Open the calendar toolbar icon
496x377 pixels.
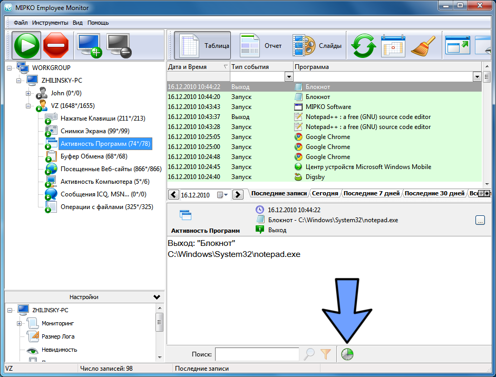393,46
